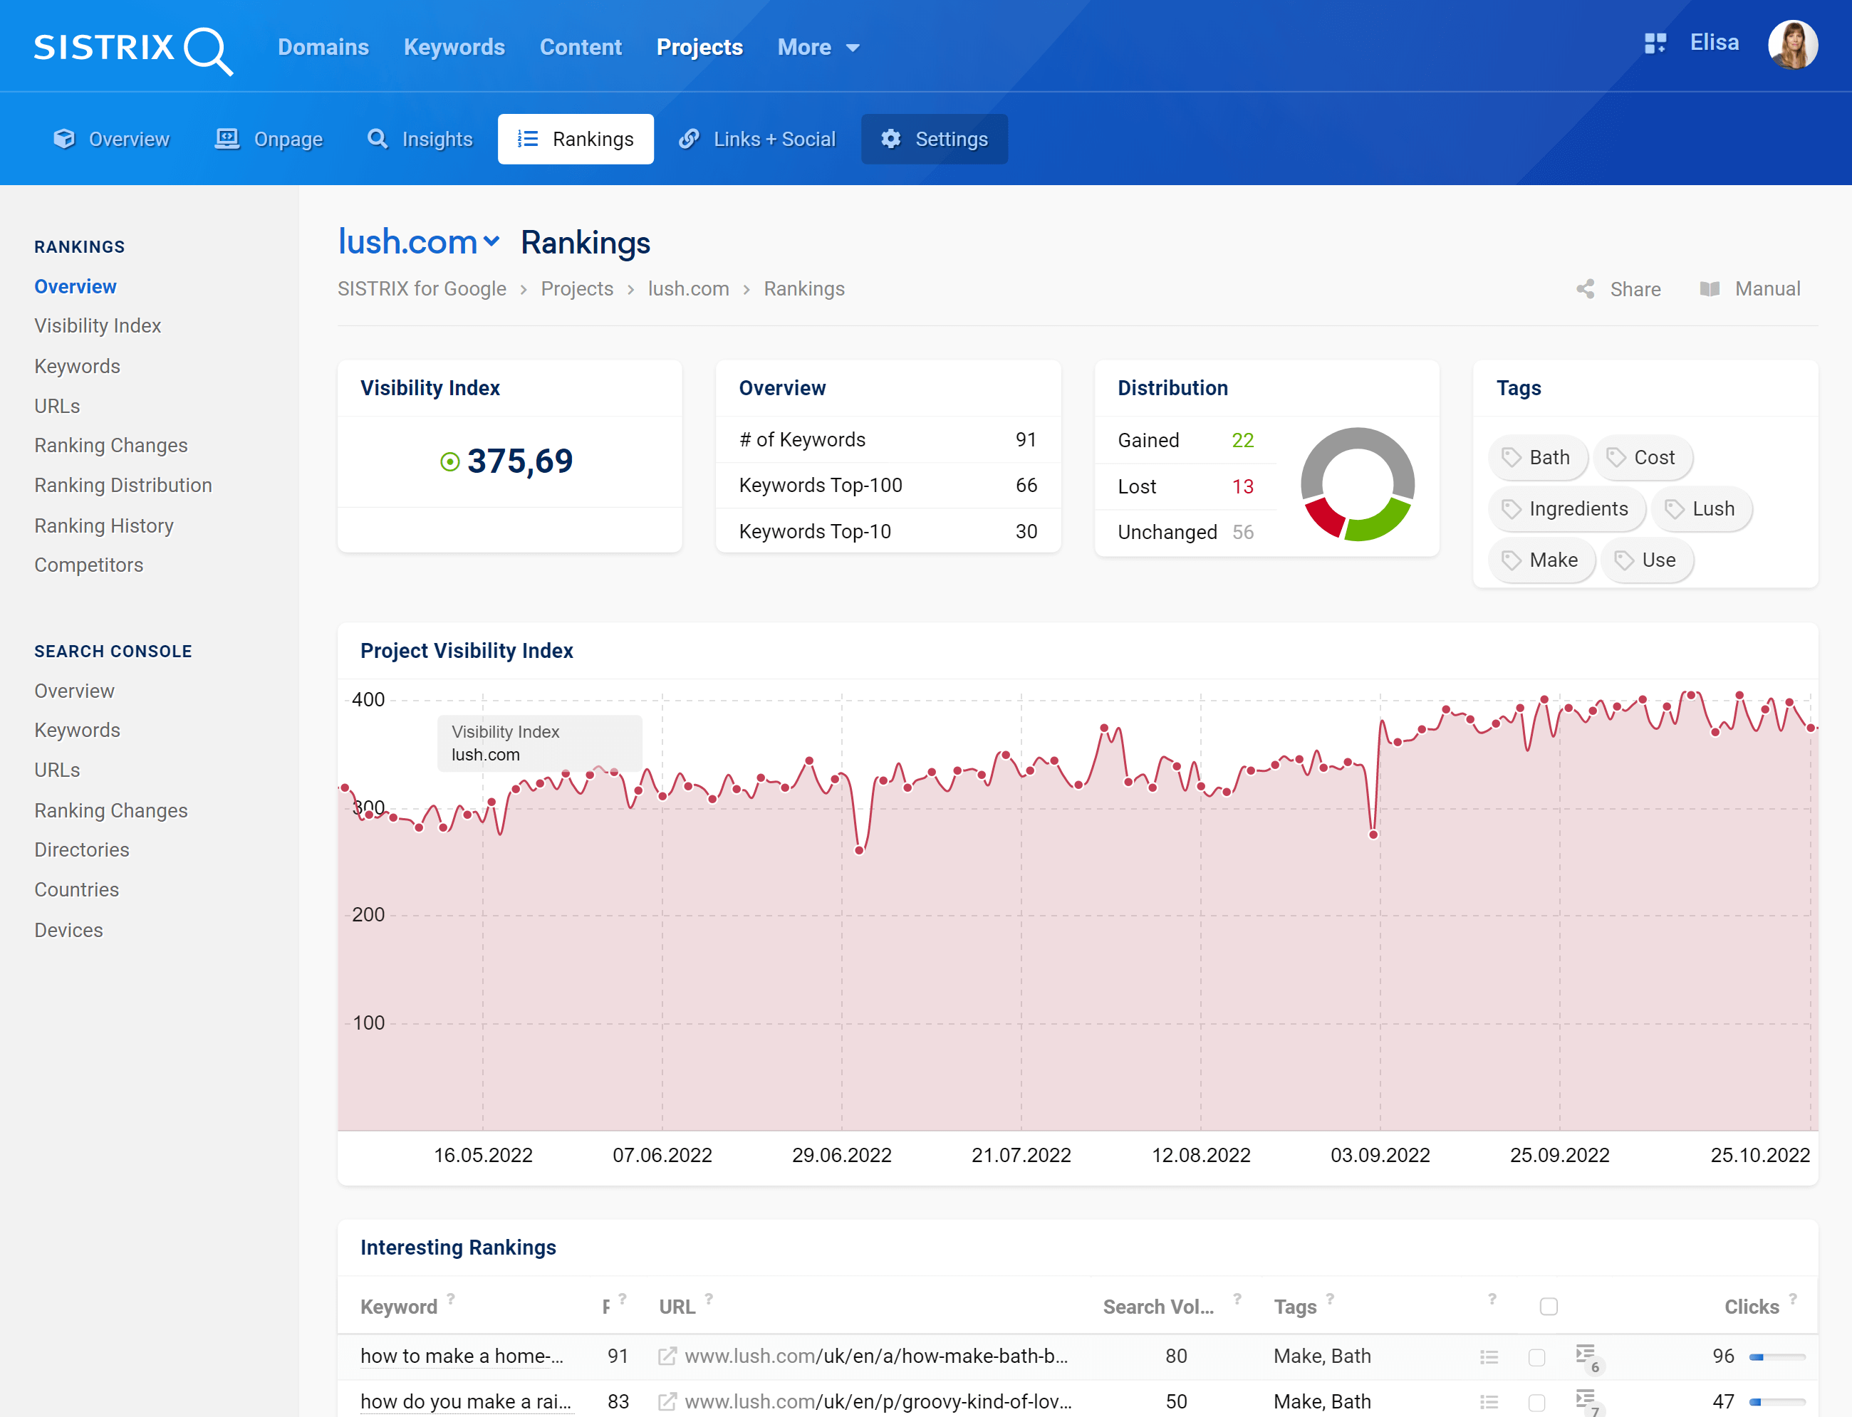Click the Bath tag icon

(x=1511, y=457)
